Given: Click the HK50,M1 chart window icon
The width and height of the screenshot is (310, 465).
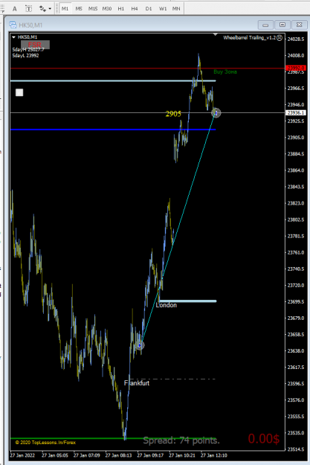Looking at the screenshot, I should 13,25.
